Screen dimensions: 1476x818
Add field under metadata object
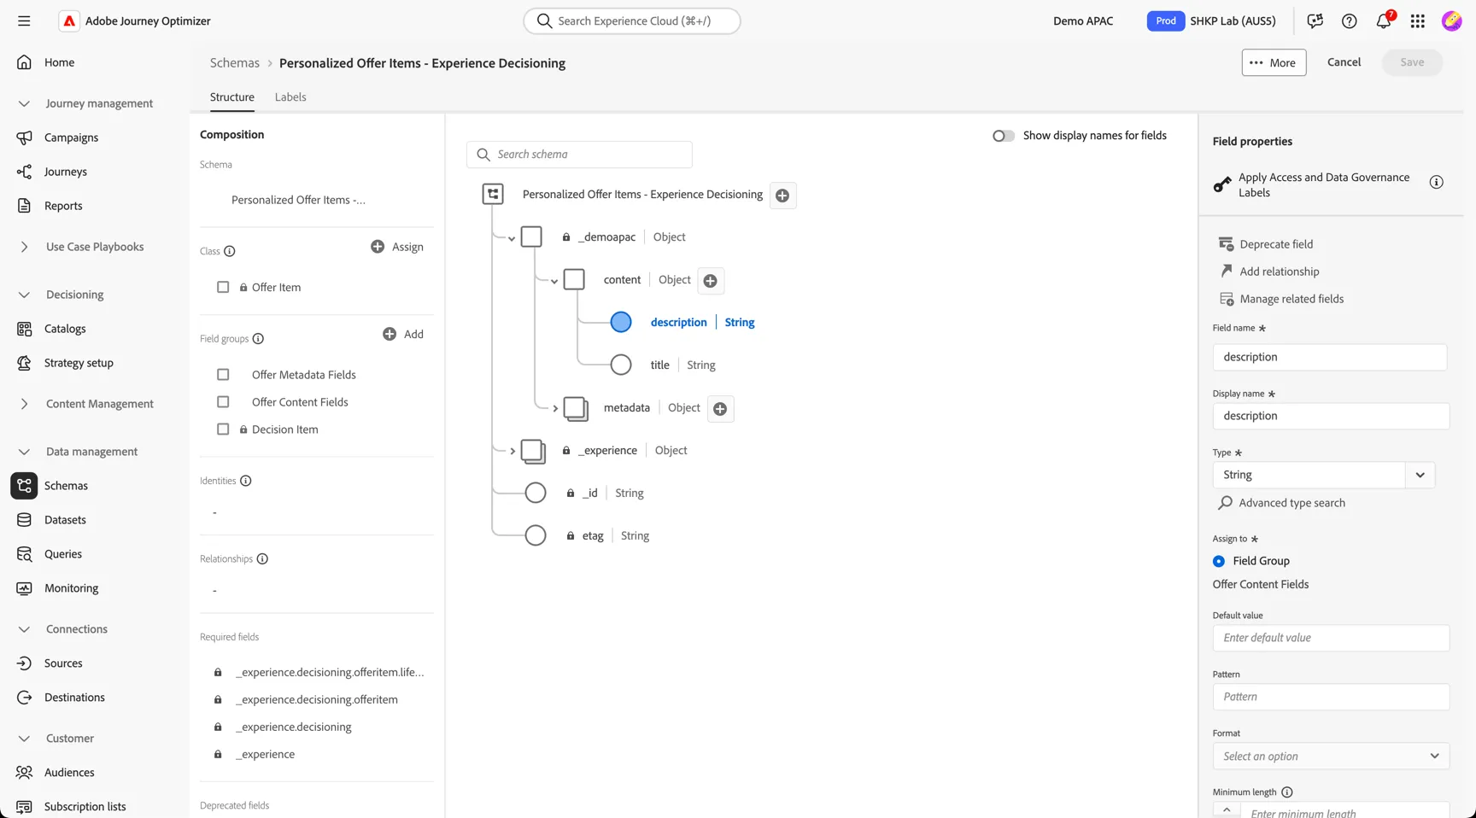(x=720, y=409)
